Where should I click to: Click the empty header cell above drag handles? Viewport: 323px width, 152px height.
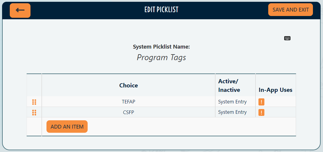34,85
